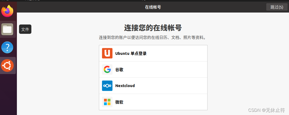The height and width of the screenshot is (115, 289).
Task: Click the Ubuntu Single Sign-On orange icon
Action: [107, 53]
